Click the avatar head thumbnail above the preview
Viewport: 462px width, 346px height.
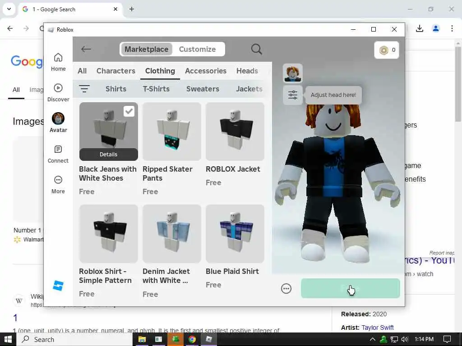(x=292, y=73)
